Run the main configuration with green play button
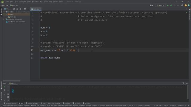The height and width of the screenshot is (107, 191). pyautogui.click(x=168, y=5)
